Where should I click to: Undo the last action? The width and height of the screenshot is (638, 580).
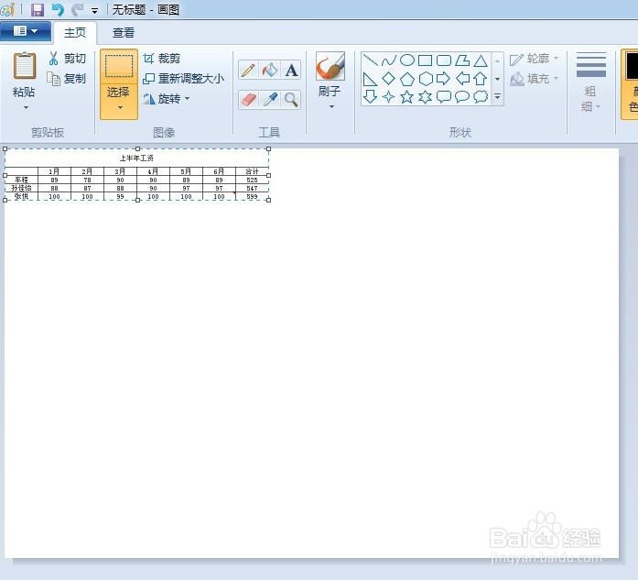(58, 9)
